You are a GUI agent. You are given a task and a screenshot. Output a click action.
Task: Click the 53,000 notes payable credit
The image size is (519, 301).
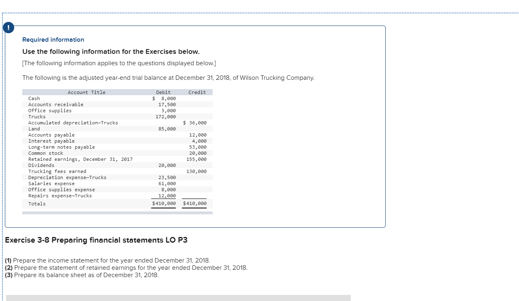[x=198, y=147]
